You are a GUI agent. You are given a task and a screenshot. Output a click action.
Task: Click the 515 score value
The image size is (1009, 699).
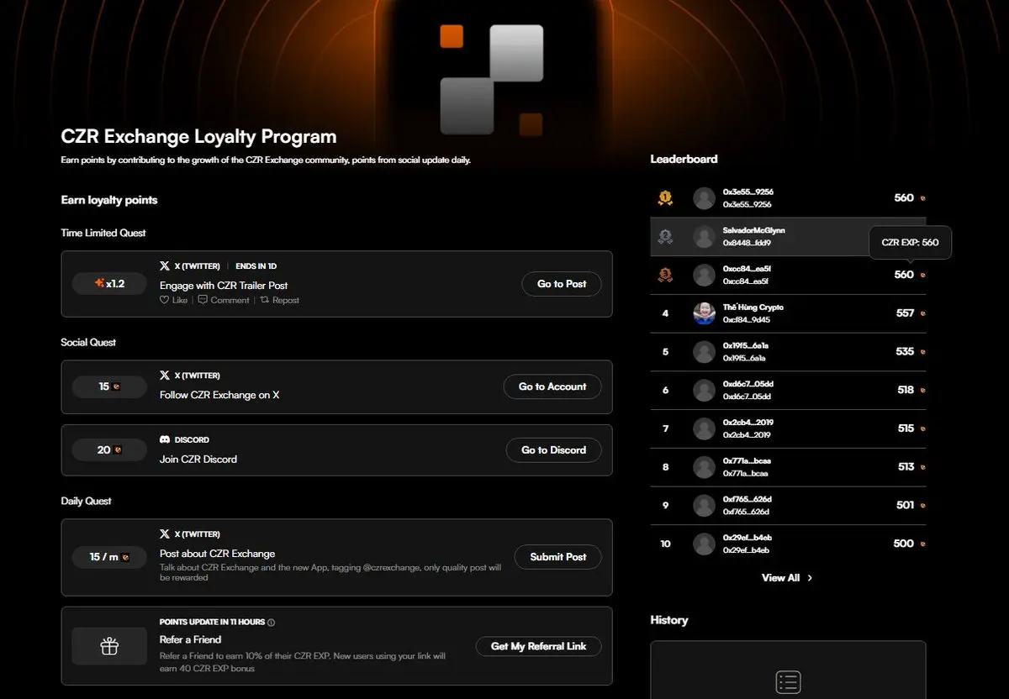(x=906, y=428)
